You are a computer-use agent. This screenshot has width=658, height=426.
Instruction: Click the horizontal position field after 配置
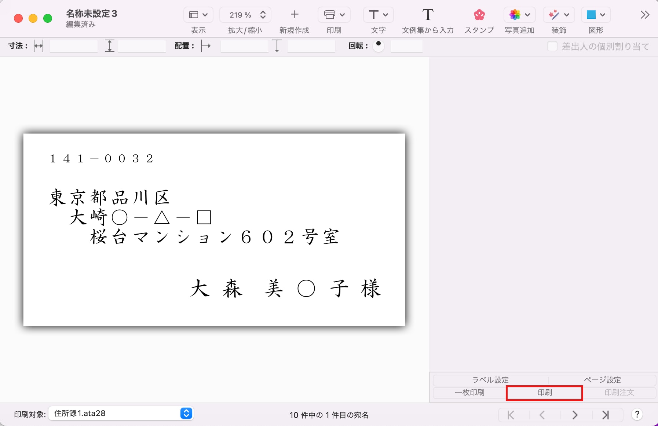245,46
